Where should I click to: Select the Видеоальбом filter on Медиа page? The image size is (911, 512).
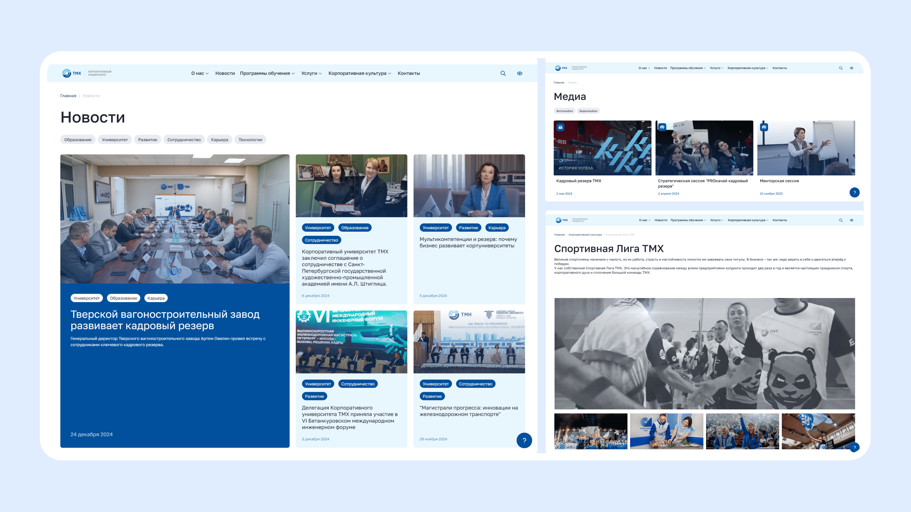[x=588, y=111]
